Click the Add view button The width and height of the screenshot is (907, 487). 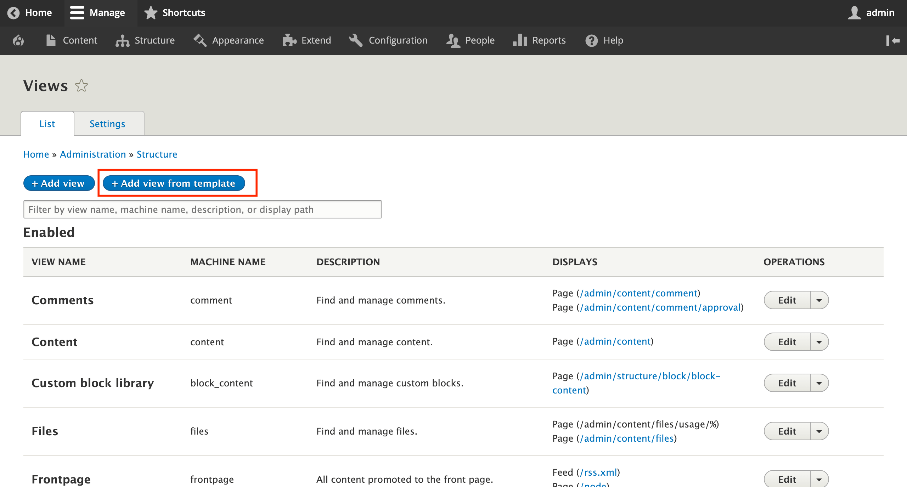pos(59,183)
